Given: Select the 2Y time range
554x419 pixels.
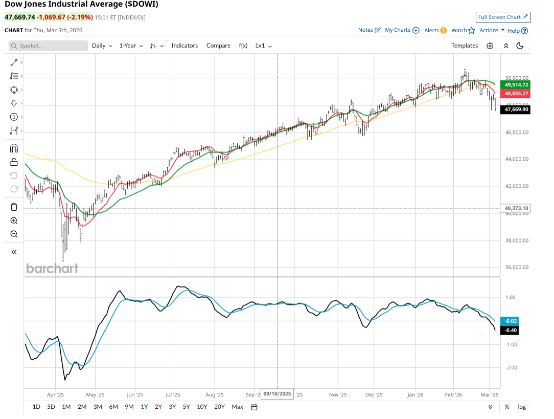Looking at the screenshot, I should 158,407.
